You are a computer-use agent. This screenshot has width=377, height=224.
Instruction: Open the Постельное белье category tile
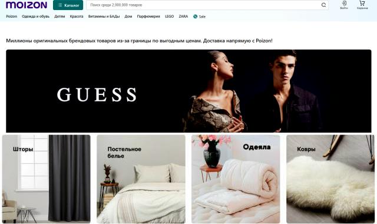tap(141, 179)
